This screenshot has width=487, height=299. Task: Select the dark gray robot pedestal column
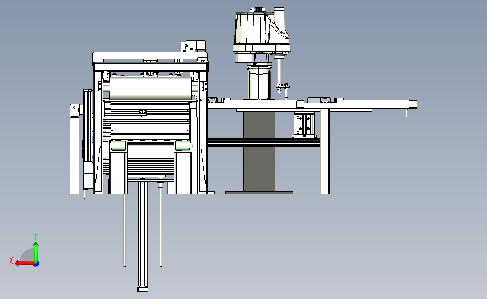click(x=259, y=151)
